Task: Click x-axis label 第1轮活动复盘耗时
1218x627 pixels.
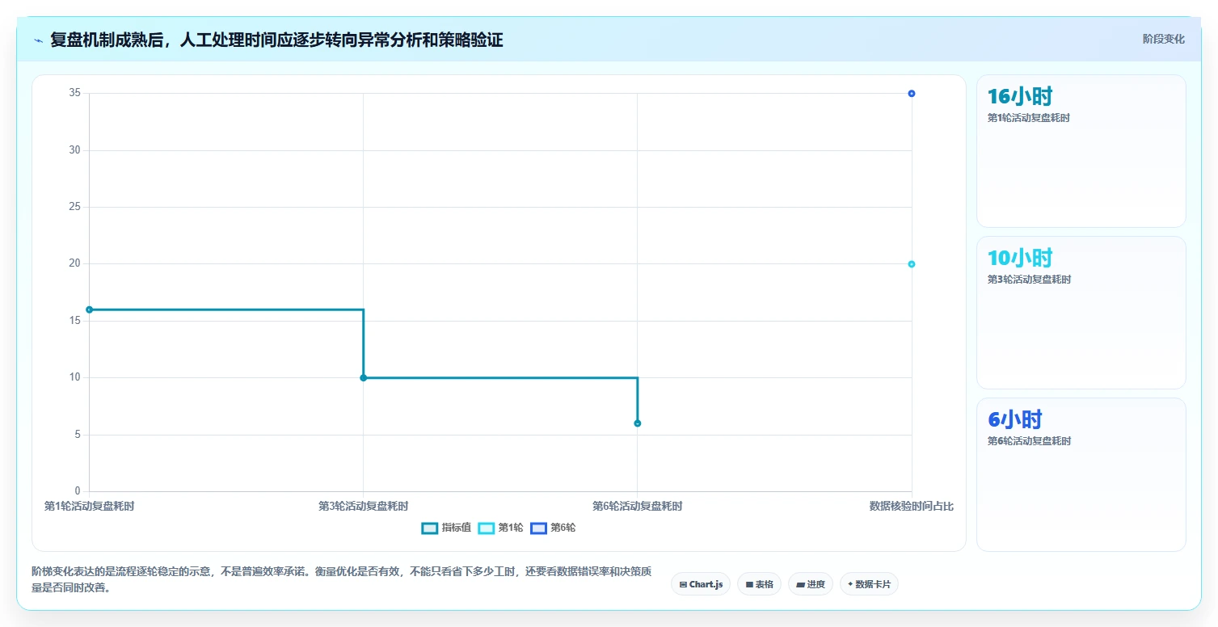Action: coord(89,507)
